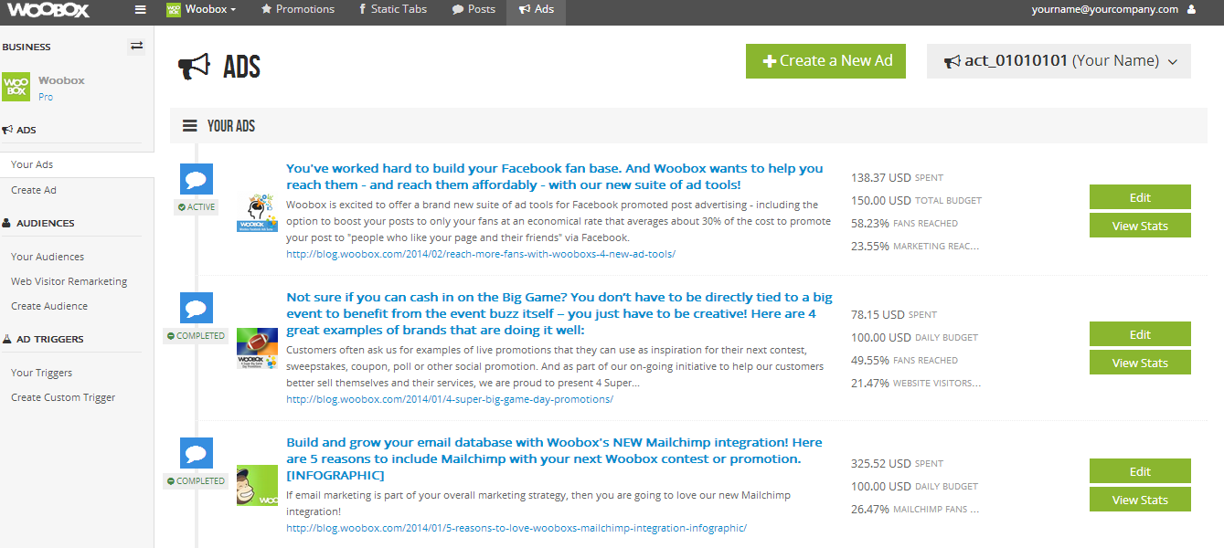Edit the Mailchimp integration ad

tap(1140, 471)
